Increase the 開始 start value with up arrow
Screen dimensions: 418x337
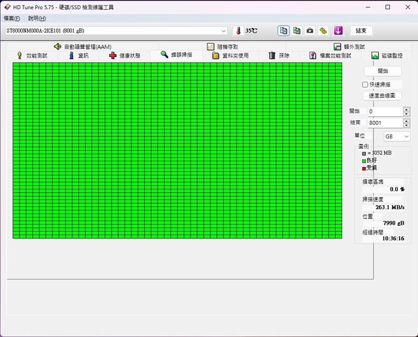pyautogui.click(x=406, y=109)
